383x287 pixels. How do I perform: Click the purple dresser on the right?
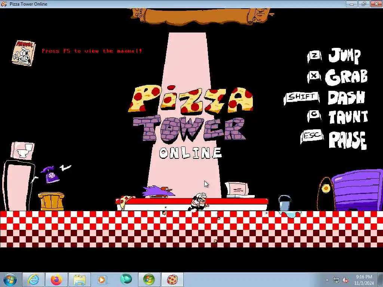pyautogui.click(x=356, y=190)
